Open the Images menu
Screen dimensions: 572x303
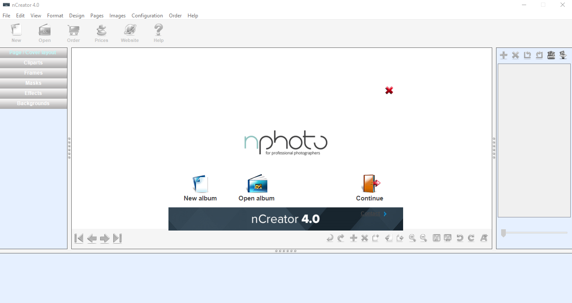[118, 16]
